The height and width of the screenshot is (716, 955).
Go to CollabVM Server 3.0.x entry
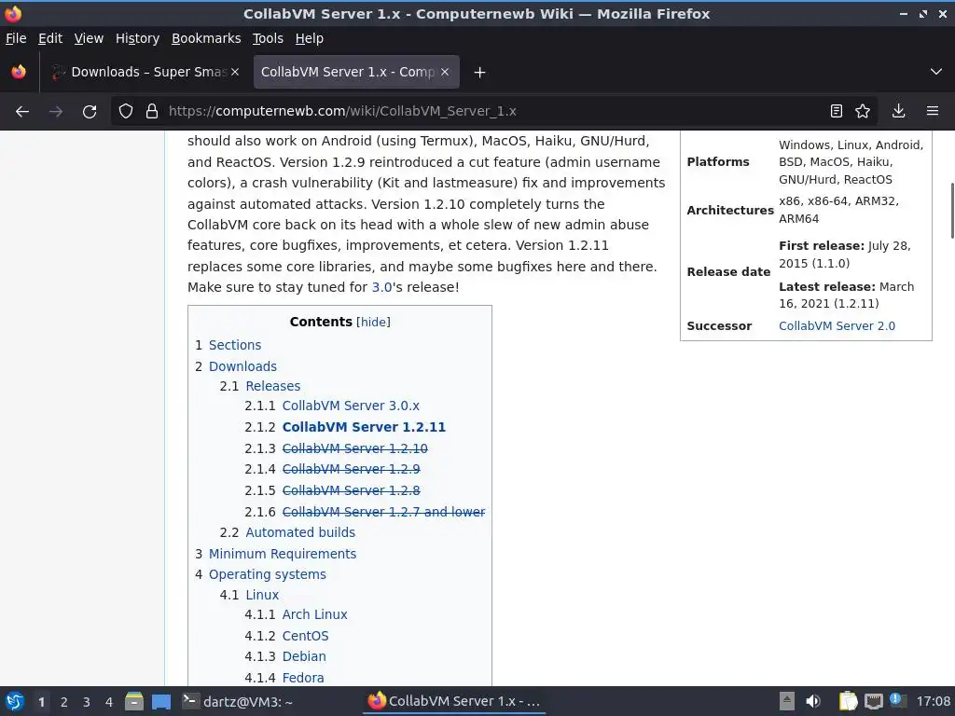click(351, 406)
